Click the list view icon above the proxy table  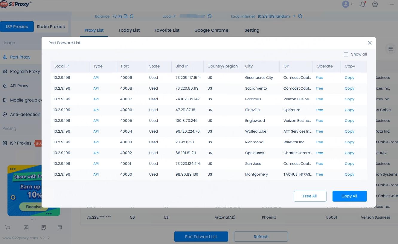click(x=390, y=49)
